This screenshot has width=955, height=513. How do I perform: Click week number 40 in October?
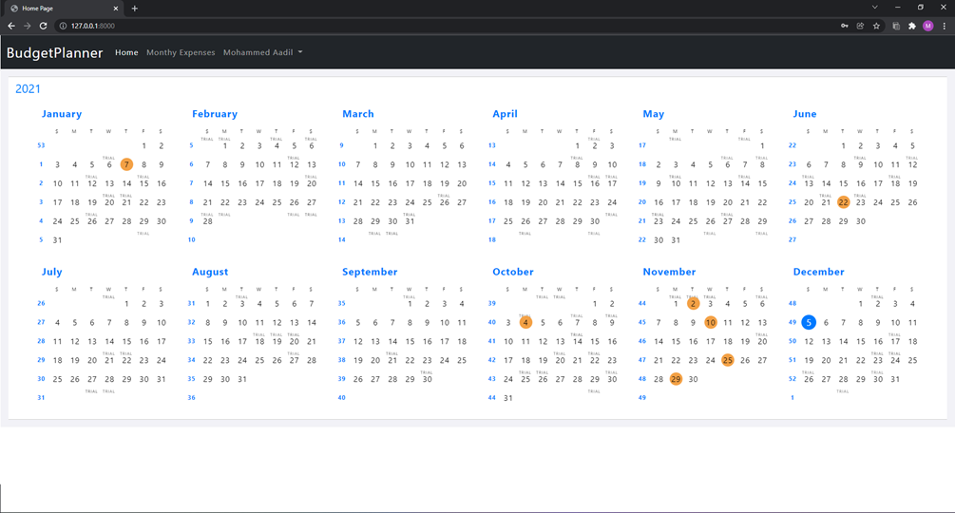[x=491, y=323]
